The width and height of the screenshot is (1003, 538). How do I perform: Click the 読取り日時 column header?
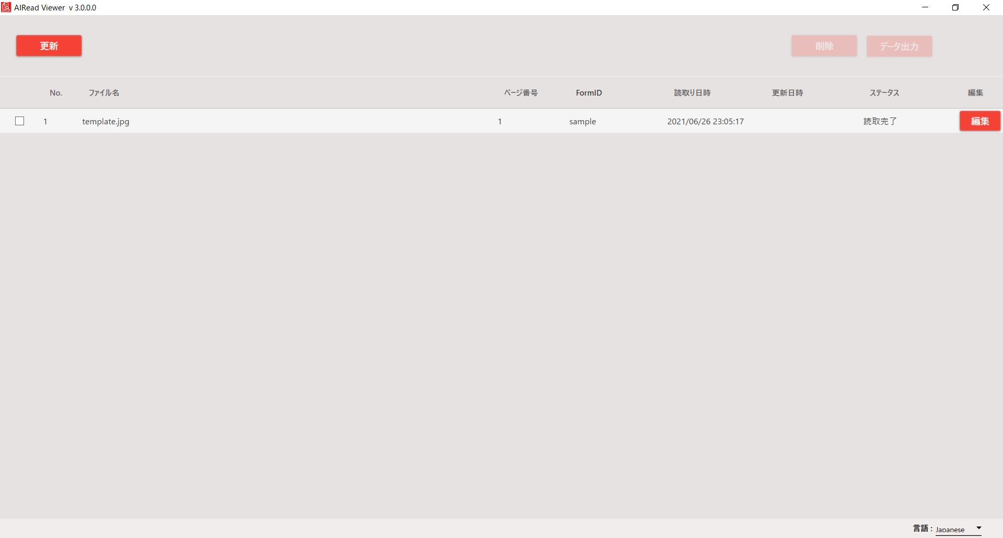coord(692,92)
